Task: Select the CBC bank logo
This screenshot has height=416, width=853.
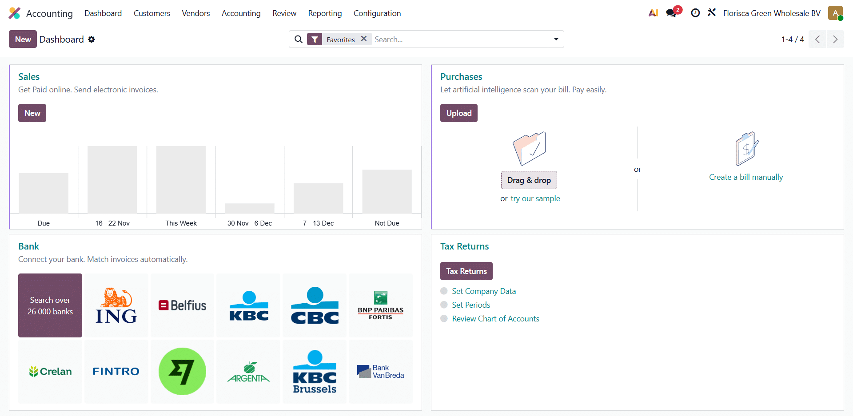Action: 315,305
